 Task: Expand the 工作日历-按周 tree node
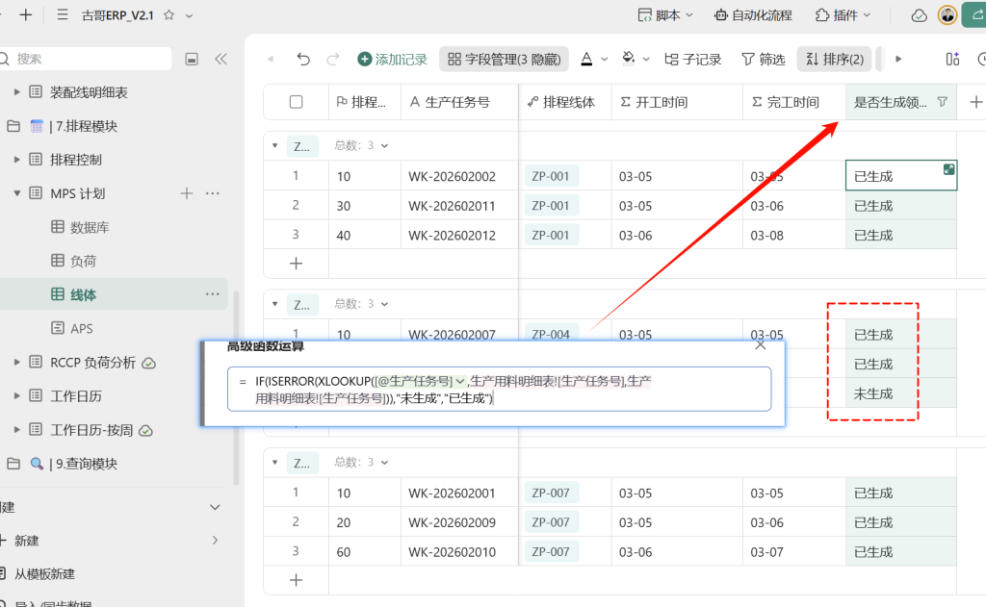pyautogui.click(x=17, y=430)
